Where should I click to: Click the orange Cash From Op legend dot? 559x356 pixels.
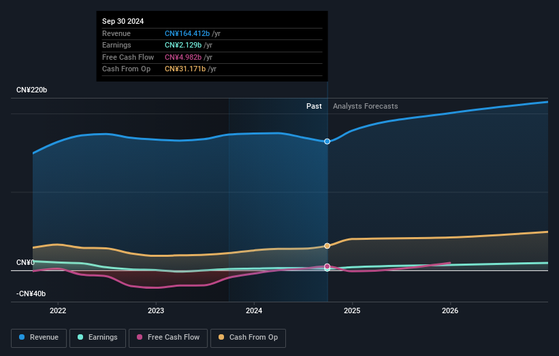(x=221, y=337)
